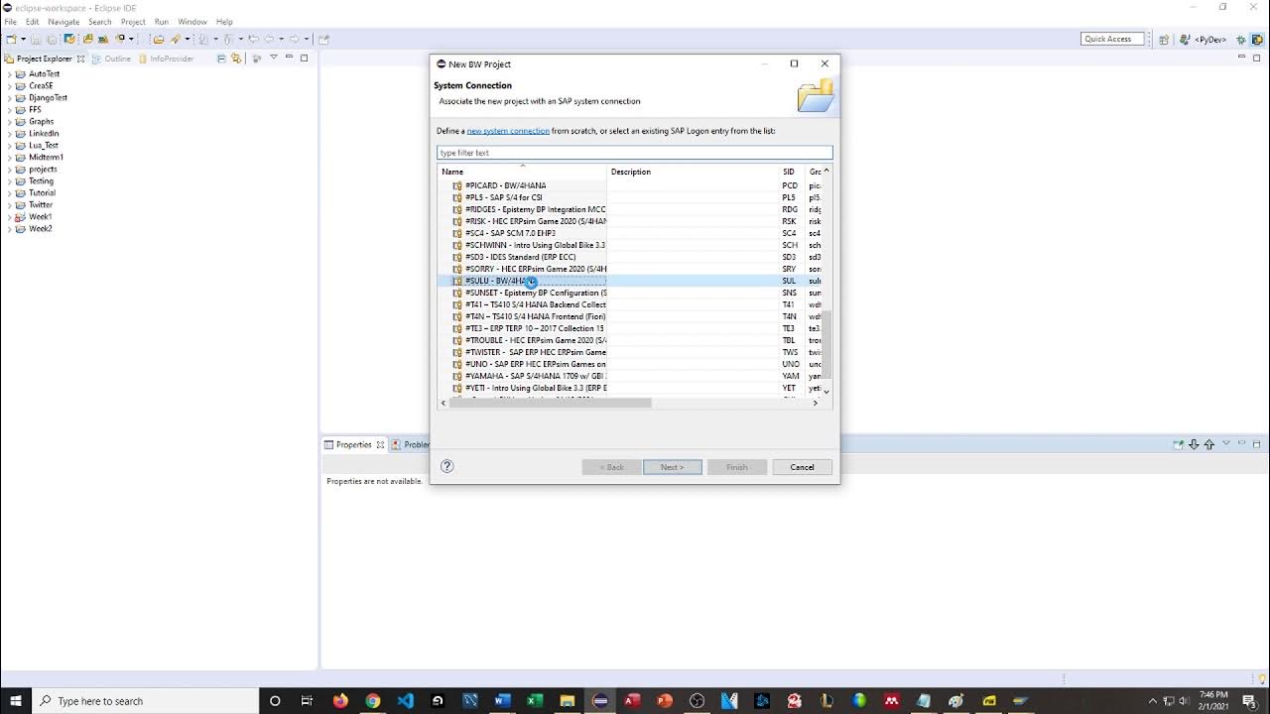Click the dialog help question-mark icon
This screenshot has height=714, width=1270.
coord(447,466)
